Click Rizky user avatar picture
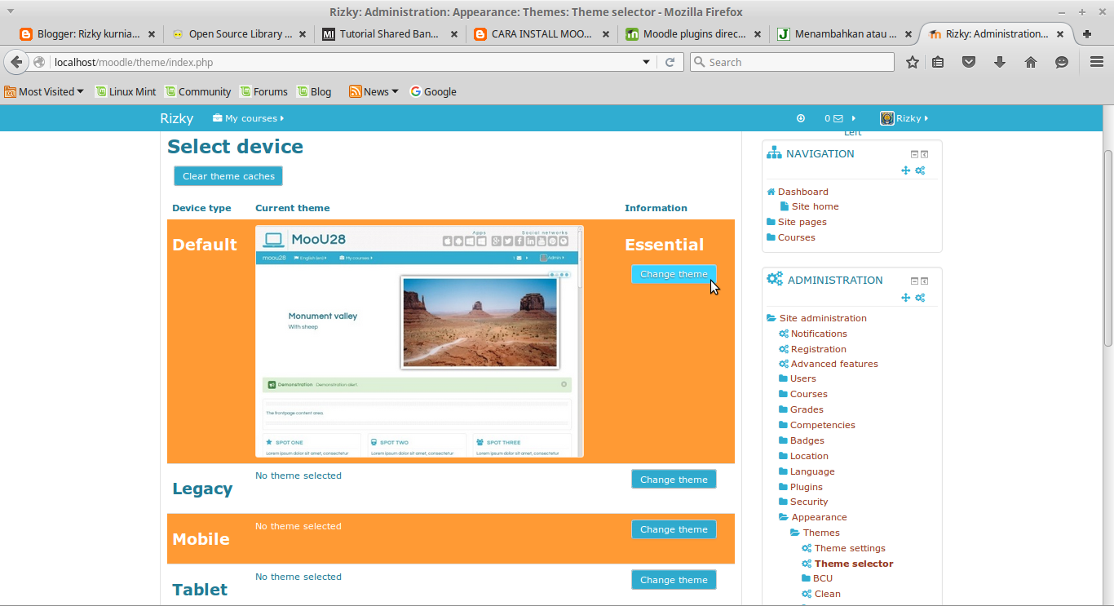This screenshot has width=1114, height=606. coord(887,118)
